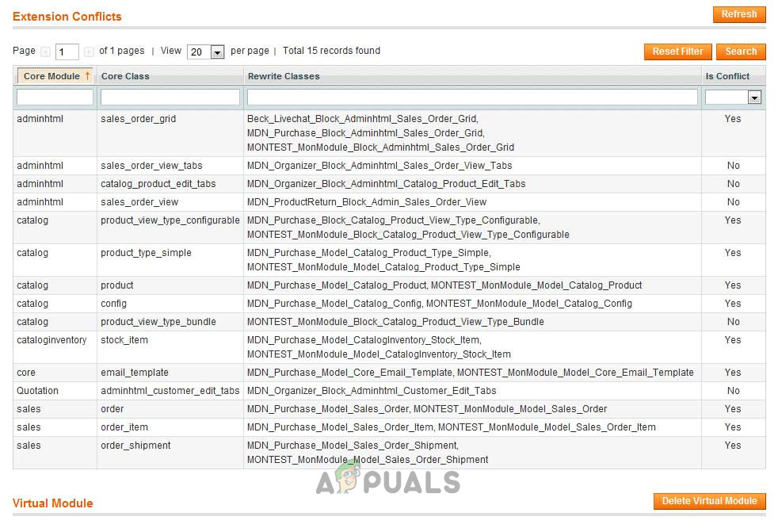Viewport: 778px width, 528px height.
Task: Click the next page arrow
Action: coord(90,51)
